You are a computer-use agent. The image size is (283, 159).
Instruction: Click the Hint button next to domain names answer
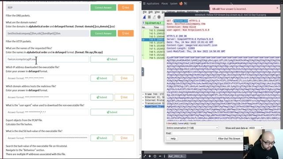tap(126, 34)
